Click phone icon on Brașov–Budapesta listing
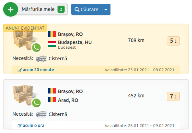 (x=36, y=48)
